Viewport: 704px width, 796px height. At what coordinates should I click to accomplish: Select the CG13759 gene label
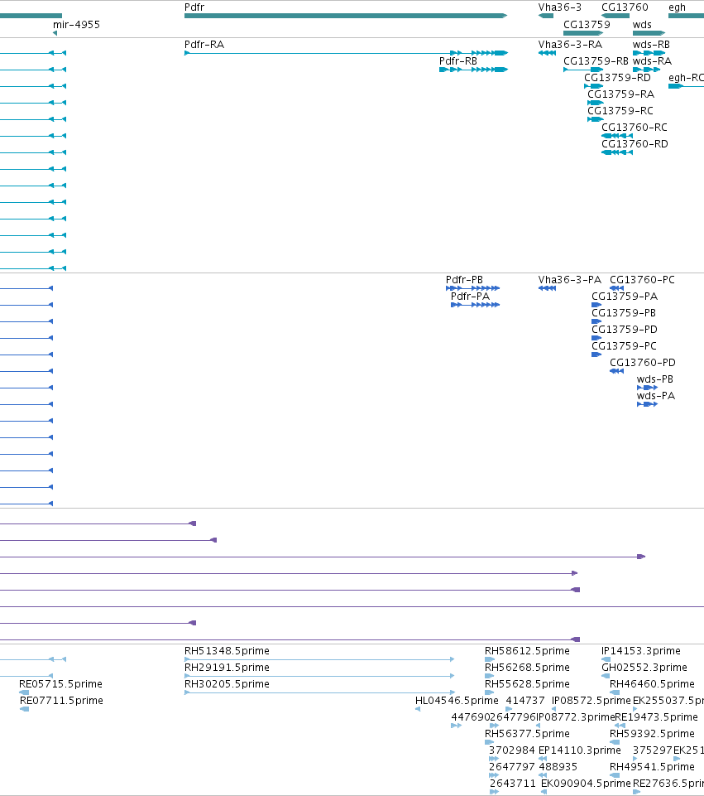[587, 24]
